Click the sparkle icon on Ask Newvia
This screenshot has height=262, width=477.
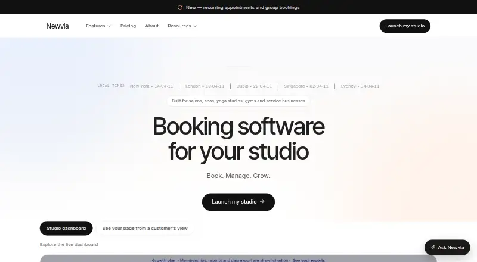pyautogui.click(x=433, y=247)
